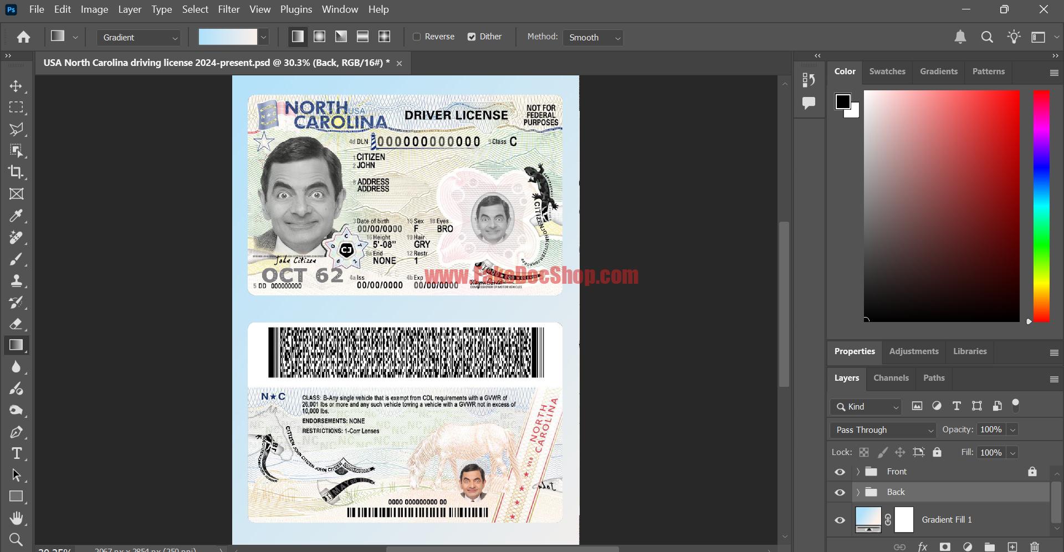Open the search magnifier in options bar

point(987,37)
